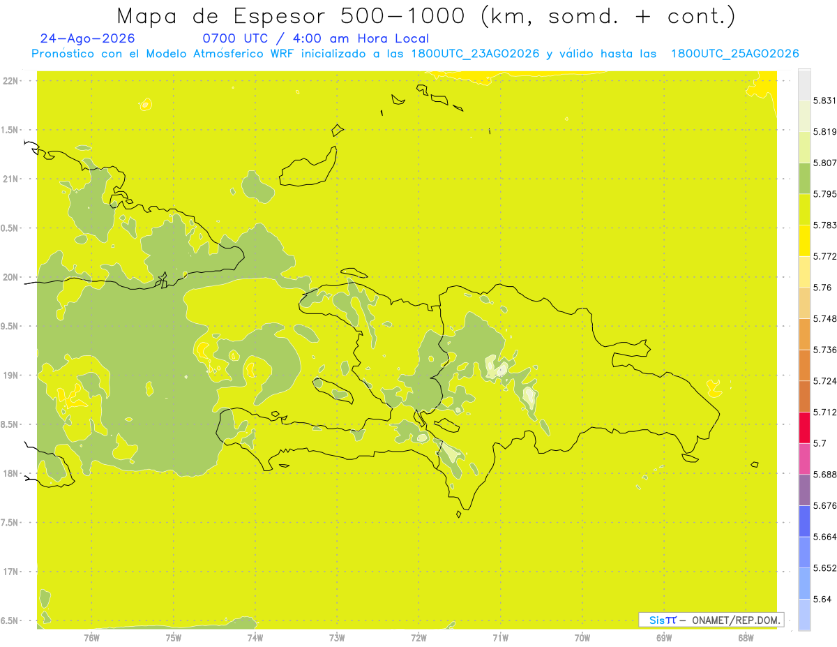
Task: Click the '5.795' legend value
Action: [x=825, y=194]
